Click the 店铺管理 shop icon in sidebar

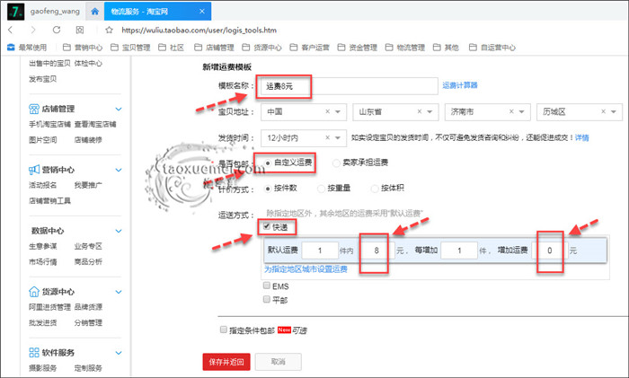pyautogui.click(x=34, y=109)
